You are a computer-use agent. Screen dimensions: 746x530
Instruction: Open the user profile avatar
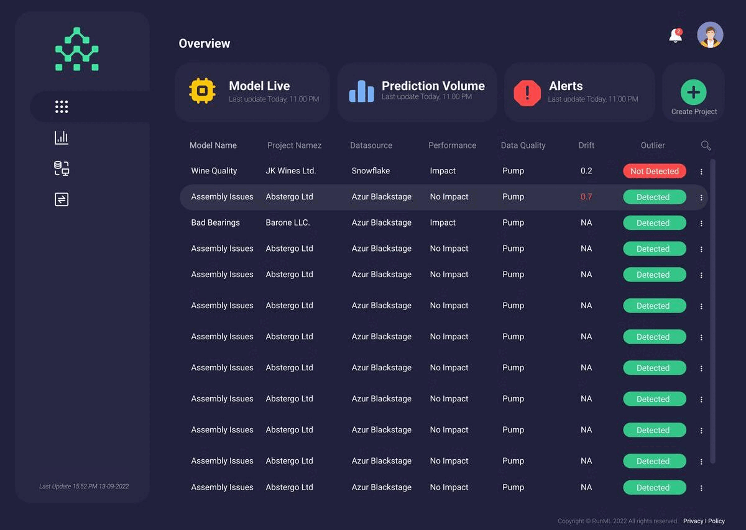pos(709,35)
